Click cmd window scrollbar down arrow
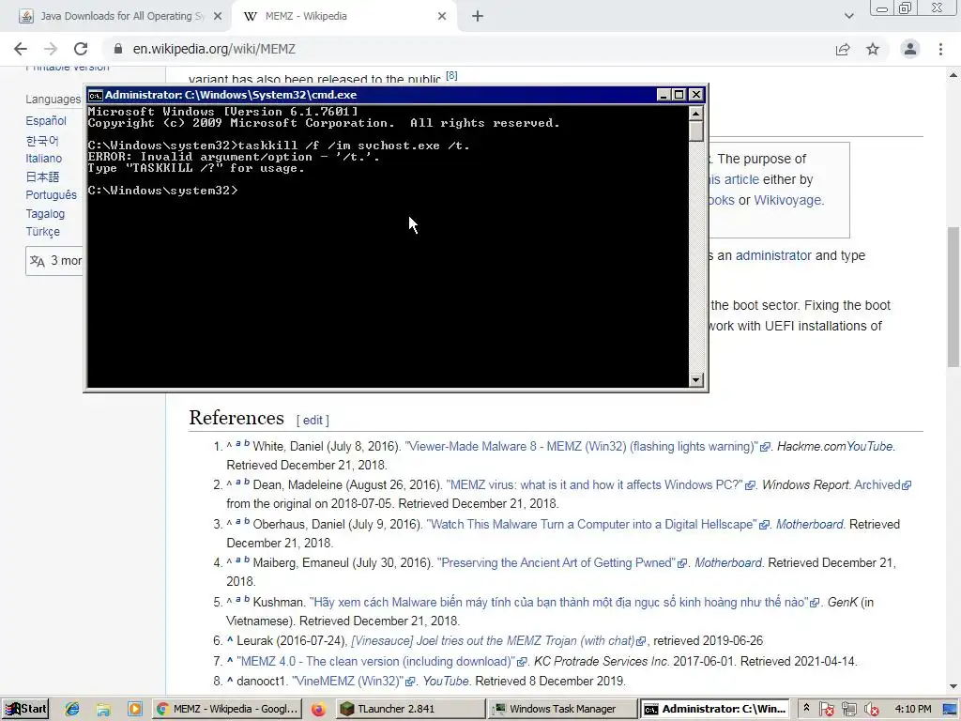 (x=695, y=380)
